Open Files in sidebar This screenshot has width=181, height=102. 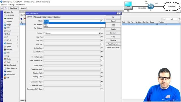(x=8, y=53)
